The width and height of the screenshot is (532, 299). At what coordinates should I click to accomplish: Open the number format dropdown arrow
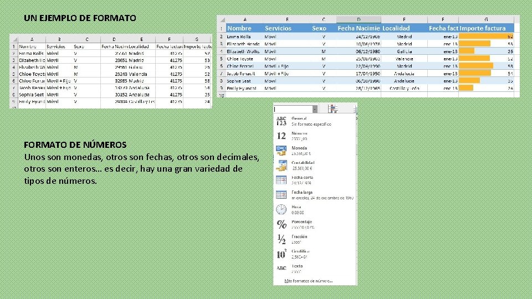point(315,109)
